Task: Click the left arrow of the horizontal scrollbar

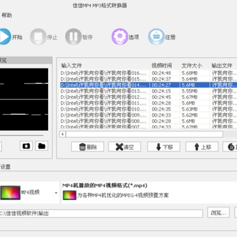Action: [x=63, y=134]
